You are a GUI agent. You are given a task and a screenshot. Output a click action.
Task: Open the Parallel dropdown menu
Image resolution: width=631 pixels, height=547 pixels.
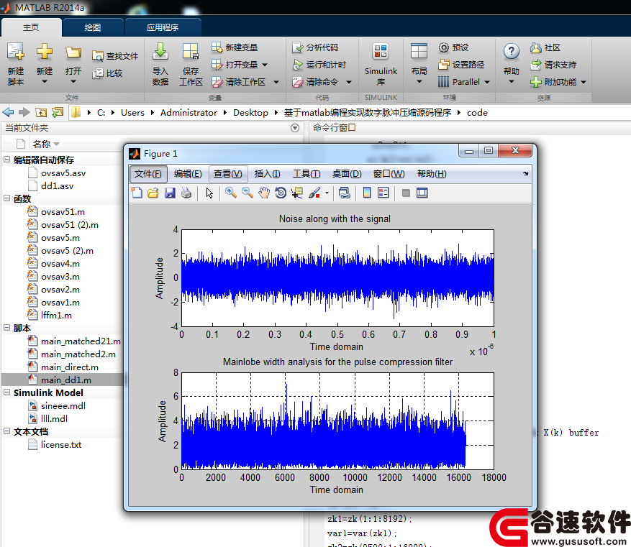[x=487, y=82]
